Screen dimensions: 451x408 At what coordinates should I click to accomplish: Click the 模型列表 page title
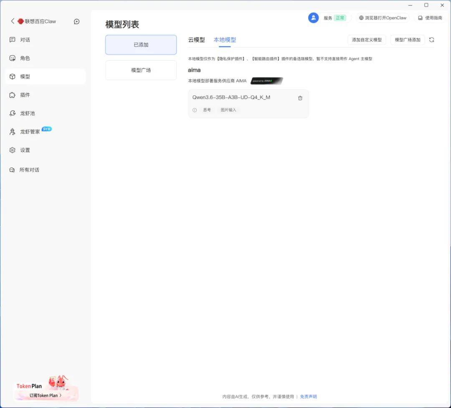(122, 25)
